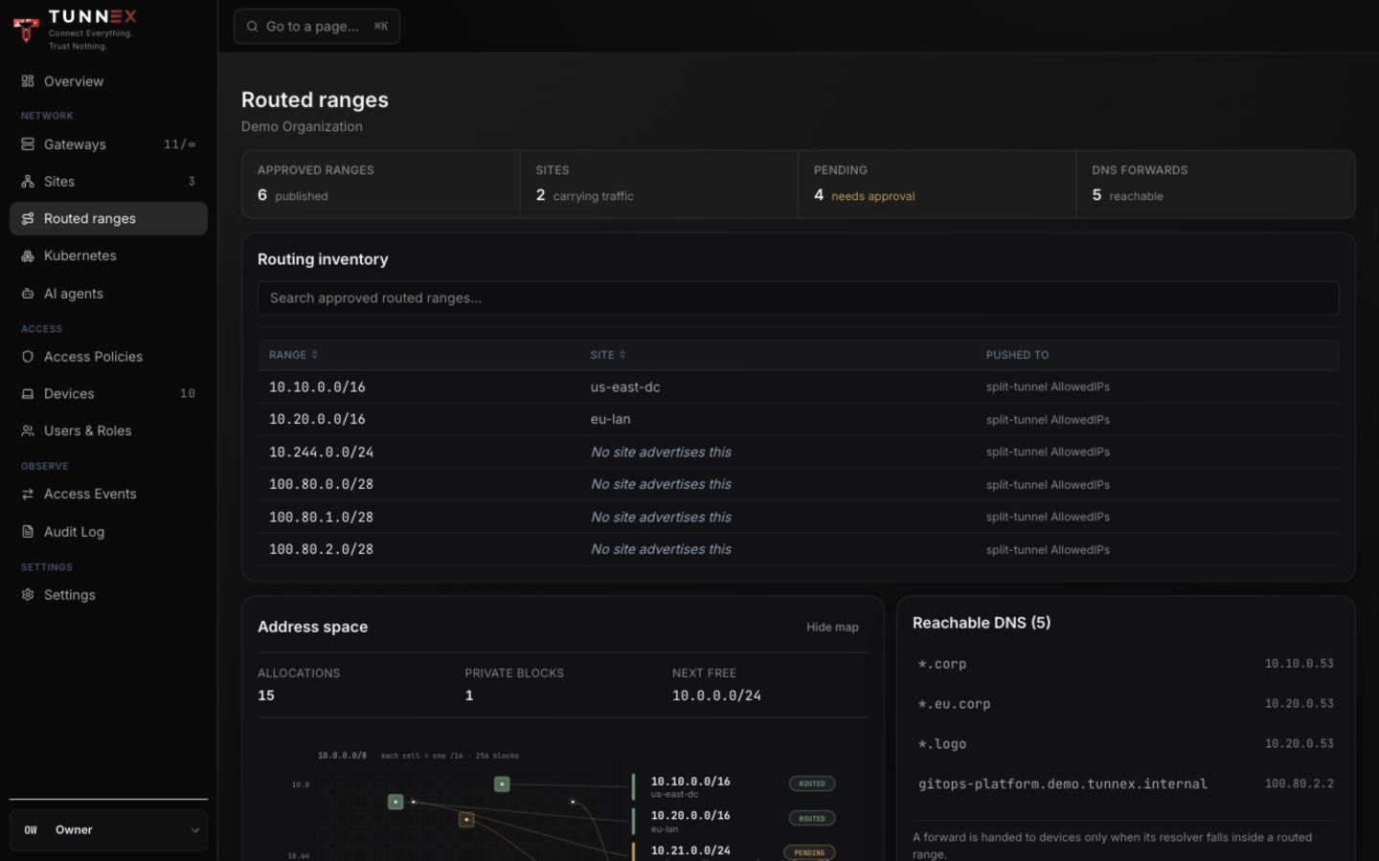This screenshot has width=1379, height=861.
Task: Open AI agents page
Action: [x=108, y=294]
